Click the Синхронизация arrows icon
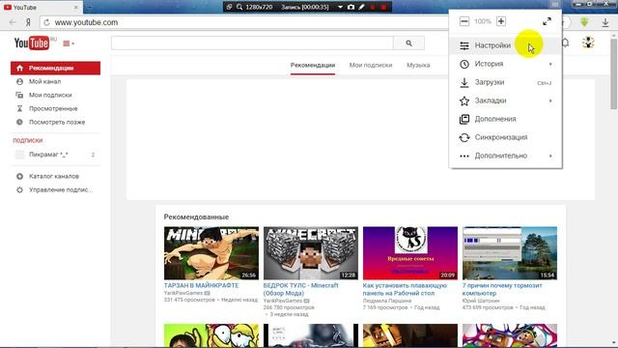 (x=464, y=137)
